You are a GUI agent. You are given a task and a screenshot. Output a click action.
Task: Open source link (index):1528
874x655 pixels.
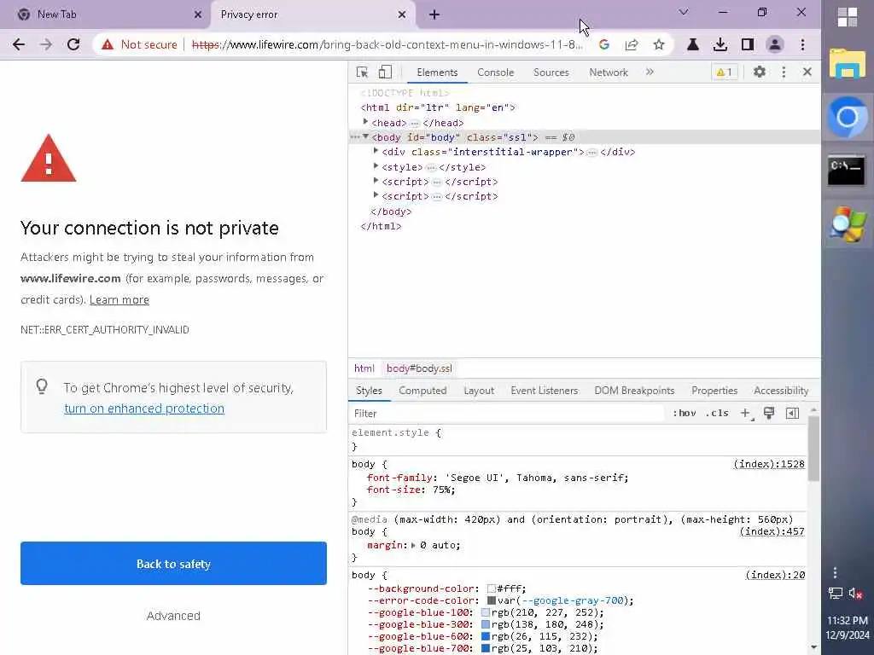[769, 464]
